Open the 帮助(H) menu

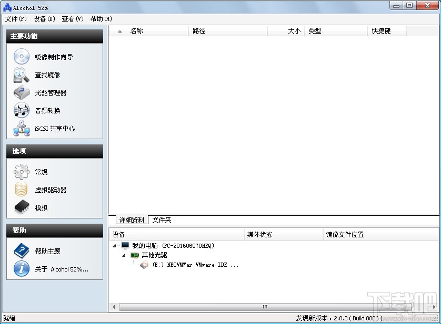[101, 19]
